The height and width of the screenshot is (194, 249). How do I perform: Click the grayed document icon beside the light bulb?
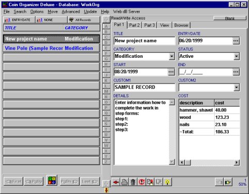click(x=159, y=182)
